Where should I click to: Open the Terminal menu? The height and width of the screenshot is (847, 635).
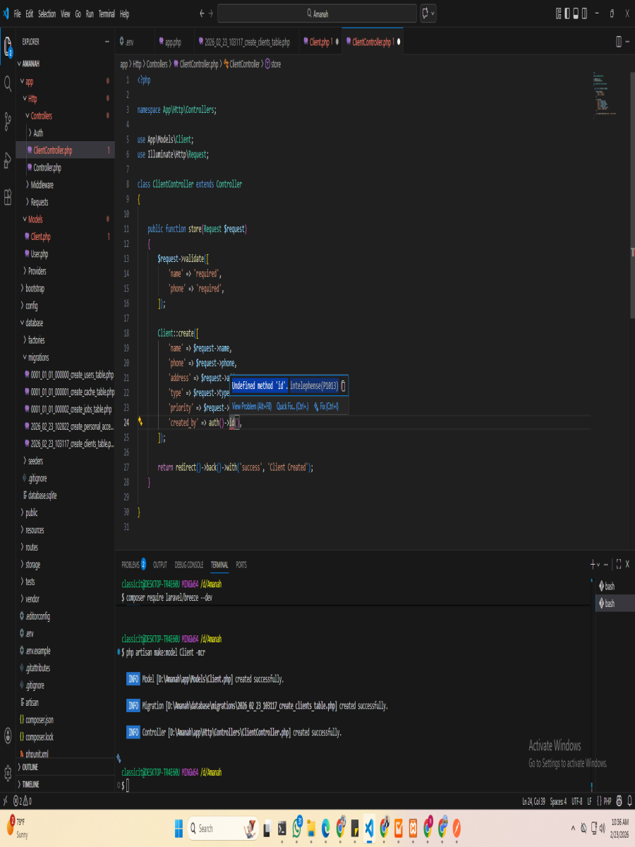107,13
